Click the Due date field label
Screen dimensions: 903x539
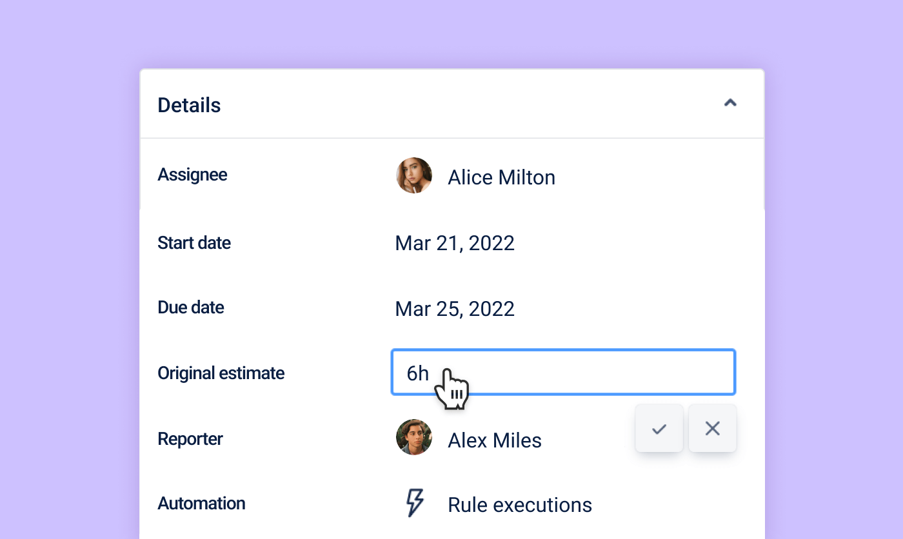pyautogui.click(x=191, y=308)
